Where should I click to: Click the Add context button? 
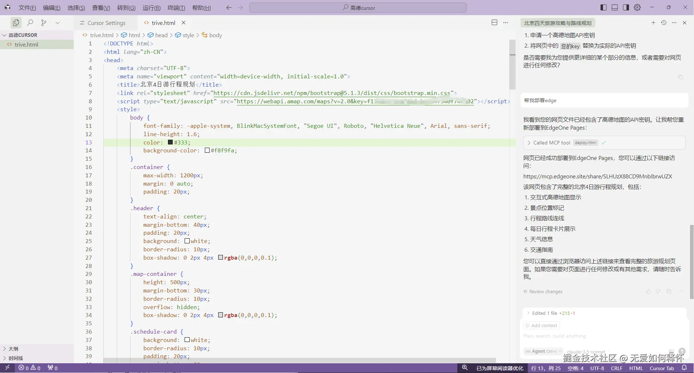tap(541, 325)
